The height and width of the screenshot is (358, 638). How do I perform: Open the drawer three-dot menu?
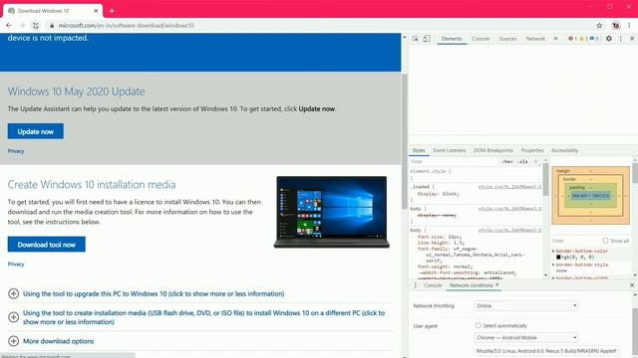416,285
